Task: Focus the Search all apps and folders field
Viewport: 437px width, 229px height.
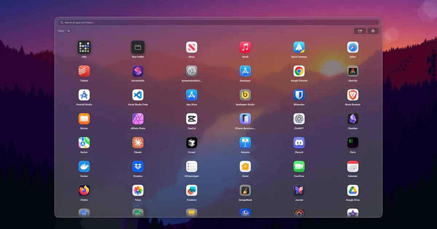Action: pos(219,23)
